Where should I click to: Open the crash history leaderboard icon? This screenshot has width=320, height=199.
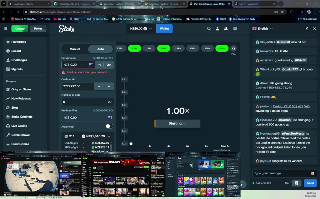click(233, 48)
